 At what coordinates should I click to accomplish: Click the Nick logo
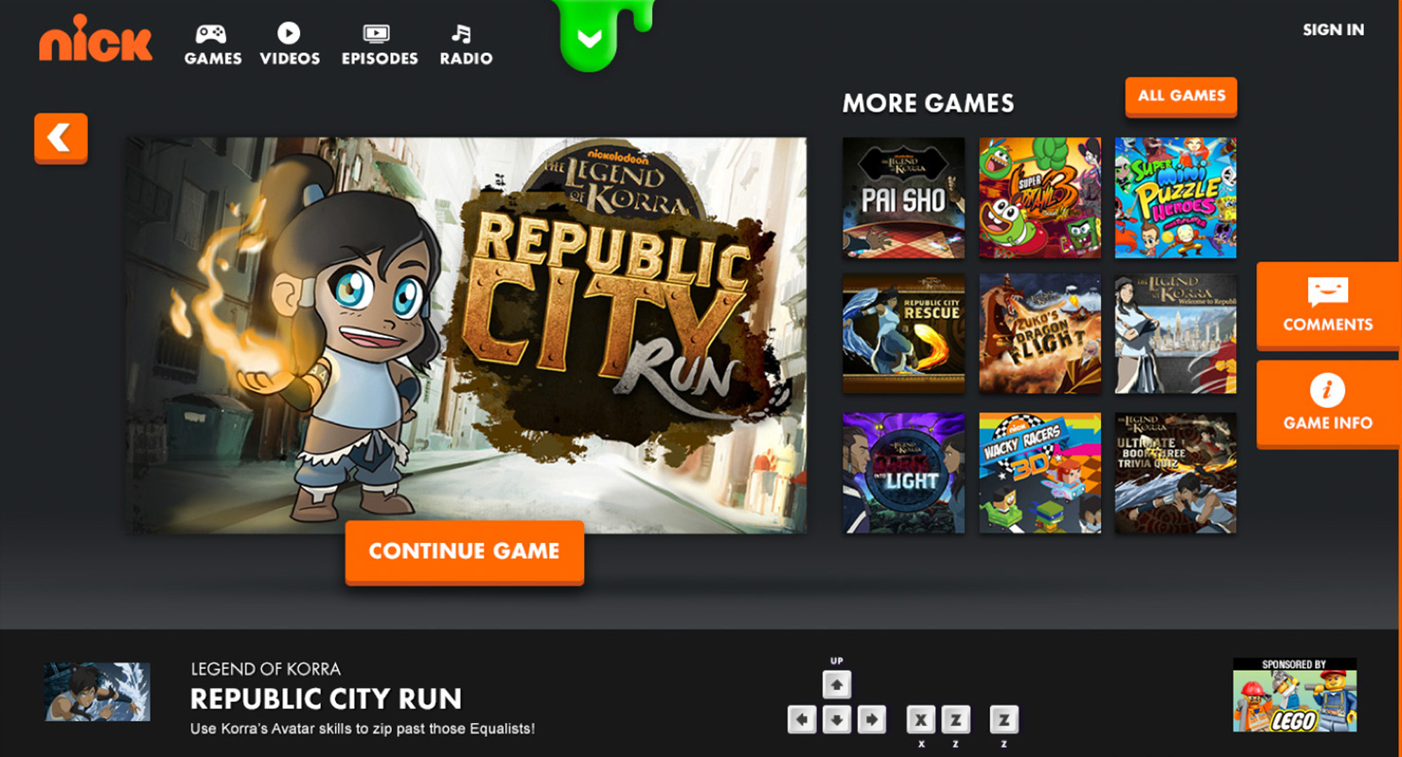[x=96, y=39]
